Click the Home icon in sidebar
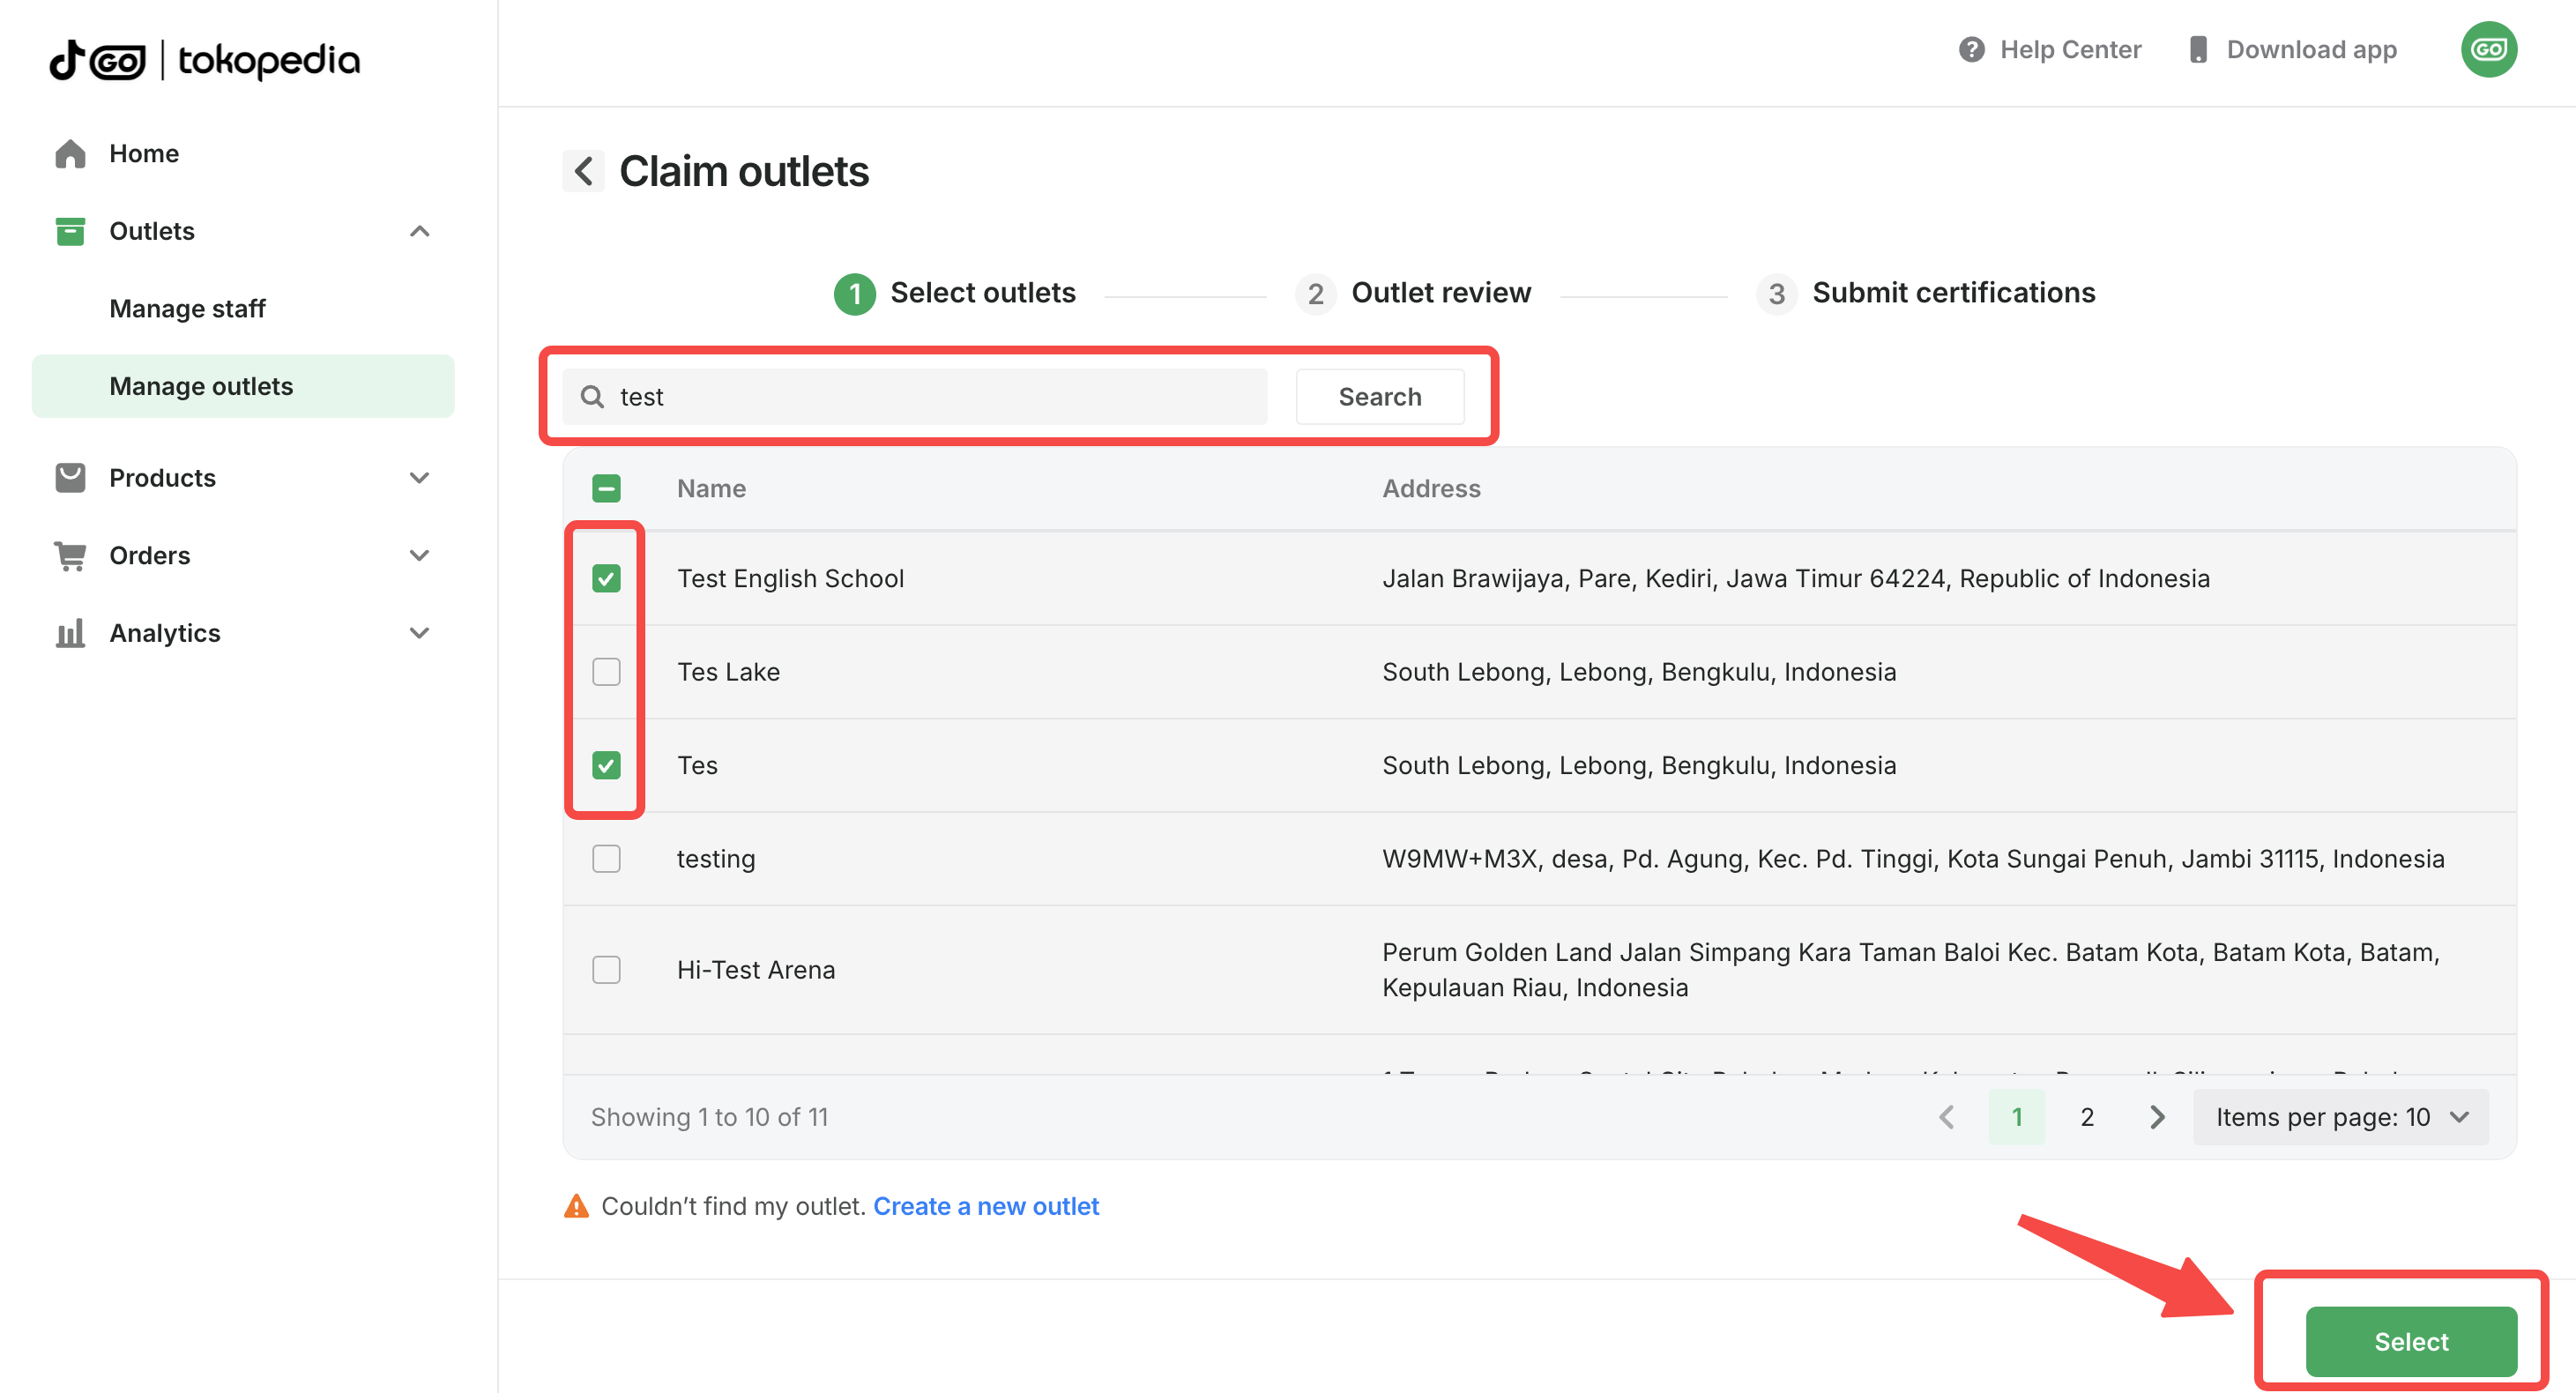This screenshot has width=2576, height=1393. (x=70, y=153)
